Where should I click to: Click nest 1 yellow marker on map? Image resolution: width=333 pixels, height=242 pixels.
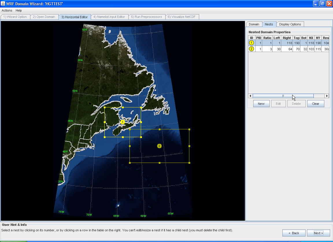pos(123,122)
